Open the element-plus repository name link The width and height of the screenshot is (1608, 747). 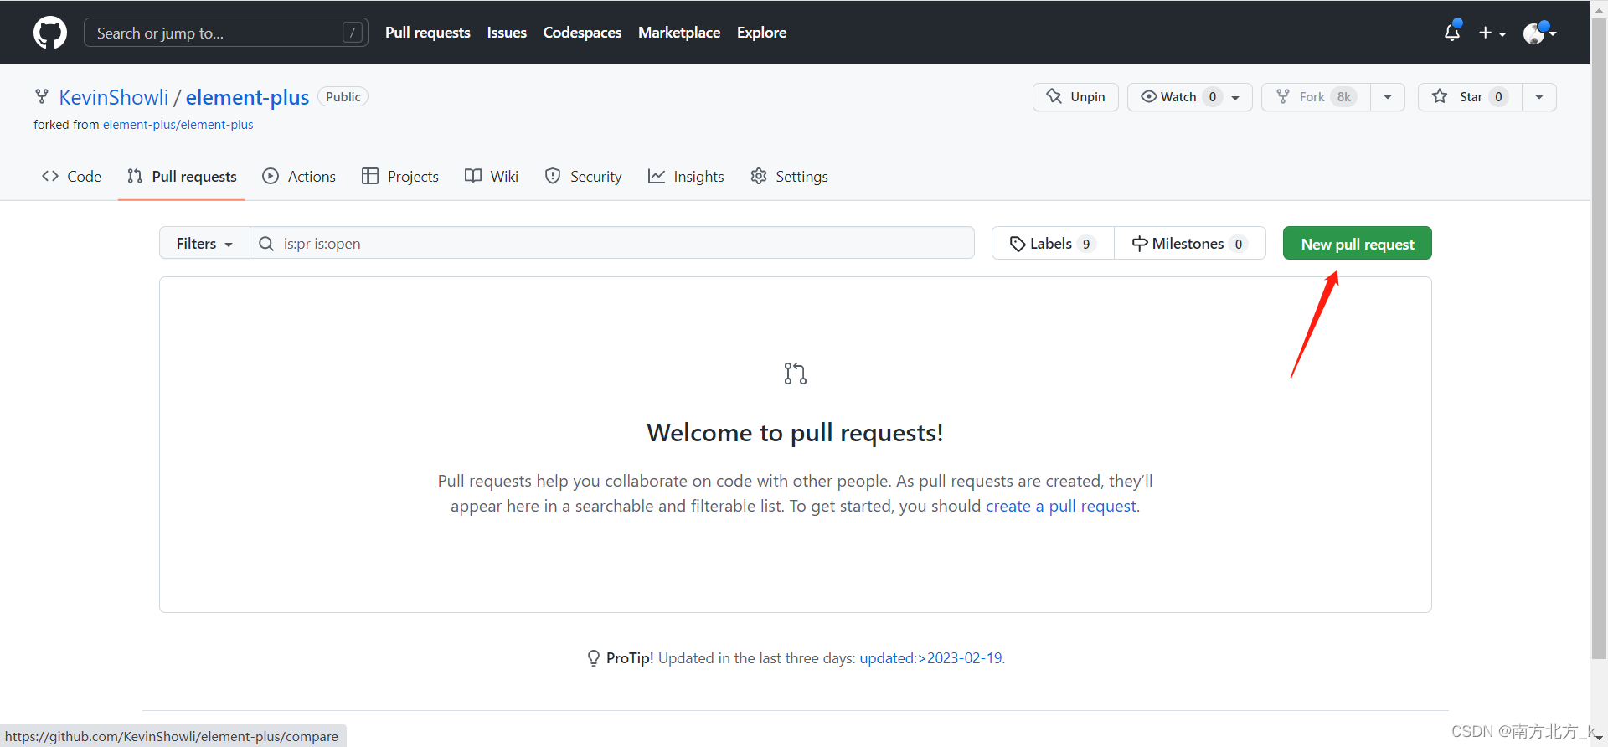pyautogui.click(x=247, y=97)
